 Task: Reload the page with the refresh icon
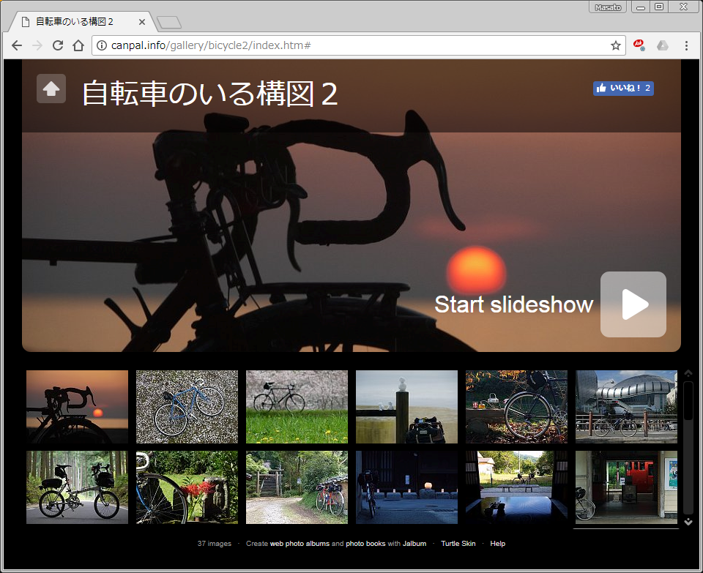coord(57,45)
